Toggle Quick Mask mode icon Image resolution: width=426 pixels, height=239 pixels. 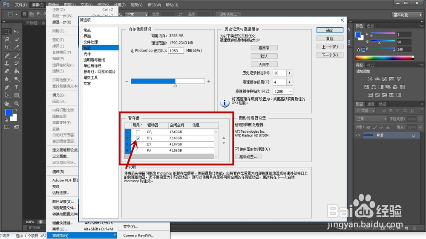click(7, 127)
